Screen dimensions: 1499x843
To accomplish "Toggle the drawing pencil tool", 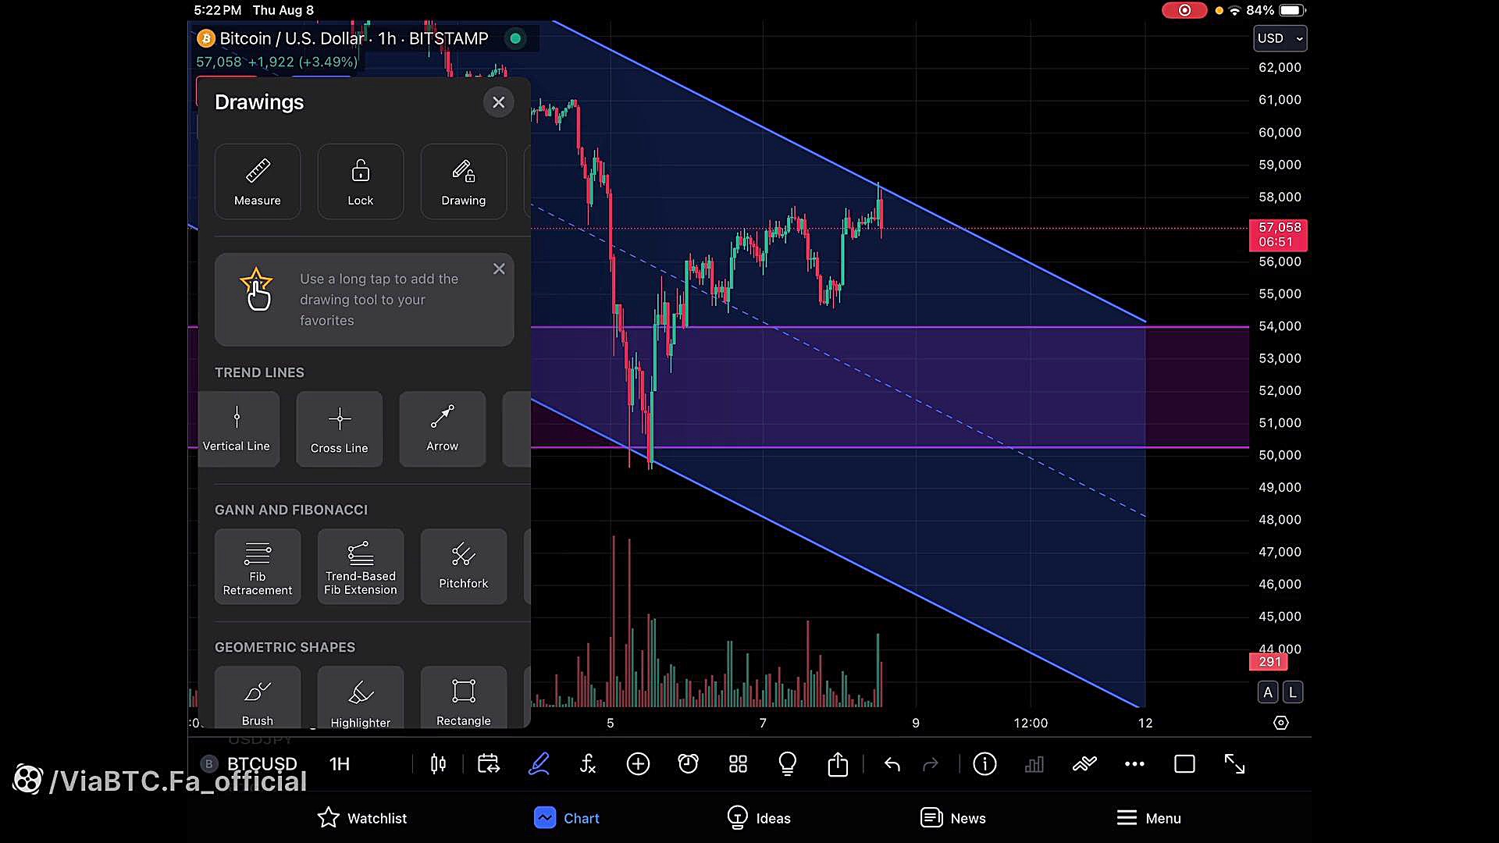I will [x=539, y=764].
